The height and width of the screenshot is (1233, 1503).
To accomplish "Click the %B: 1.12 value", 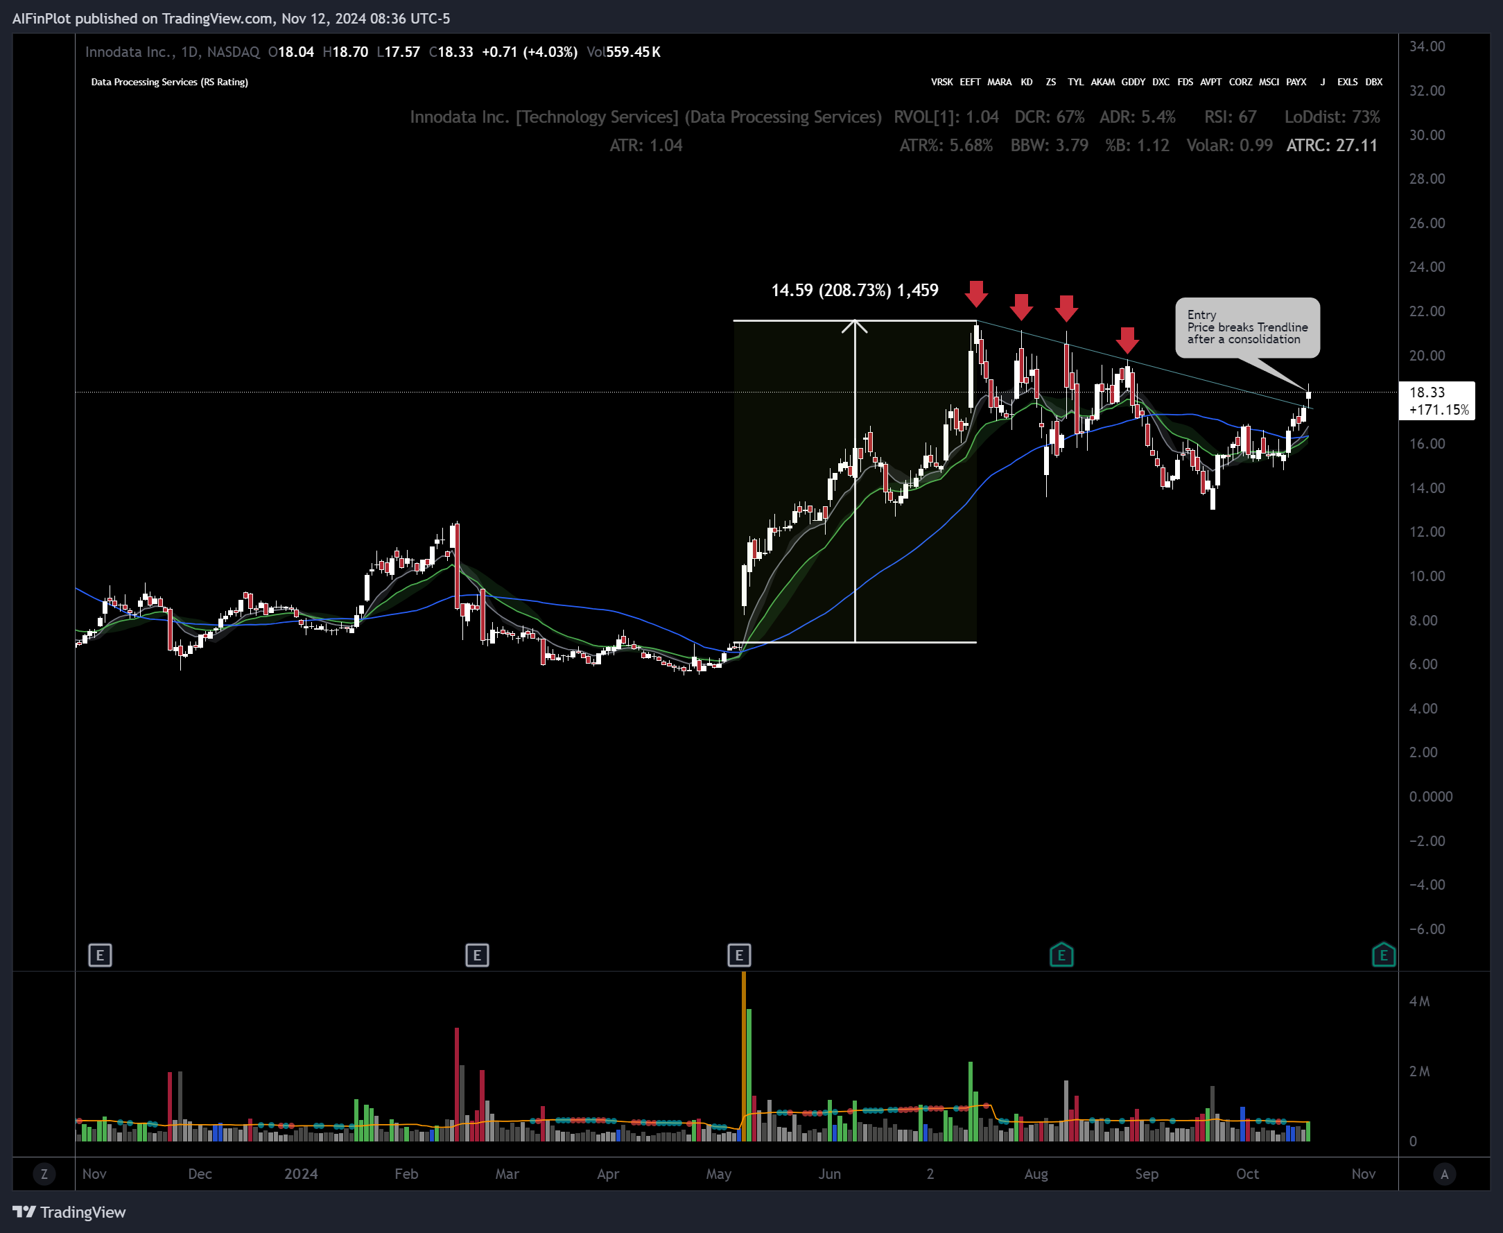I will [1138, 145].
